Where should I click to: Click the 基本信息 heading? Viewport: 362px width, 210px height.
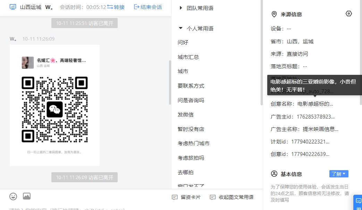[x=291, y=174]
